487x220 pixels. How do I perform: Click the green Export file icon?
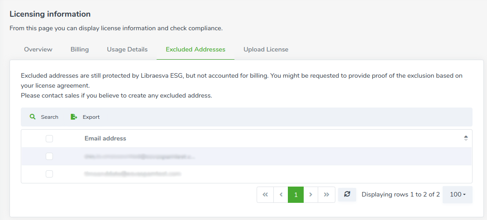click(x=74, y=117)
